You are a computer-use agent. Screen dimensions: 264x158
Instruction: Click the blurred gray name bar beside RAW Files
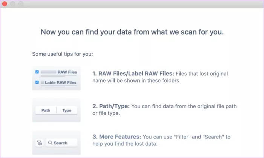coord(49,72)
